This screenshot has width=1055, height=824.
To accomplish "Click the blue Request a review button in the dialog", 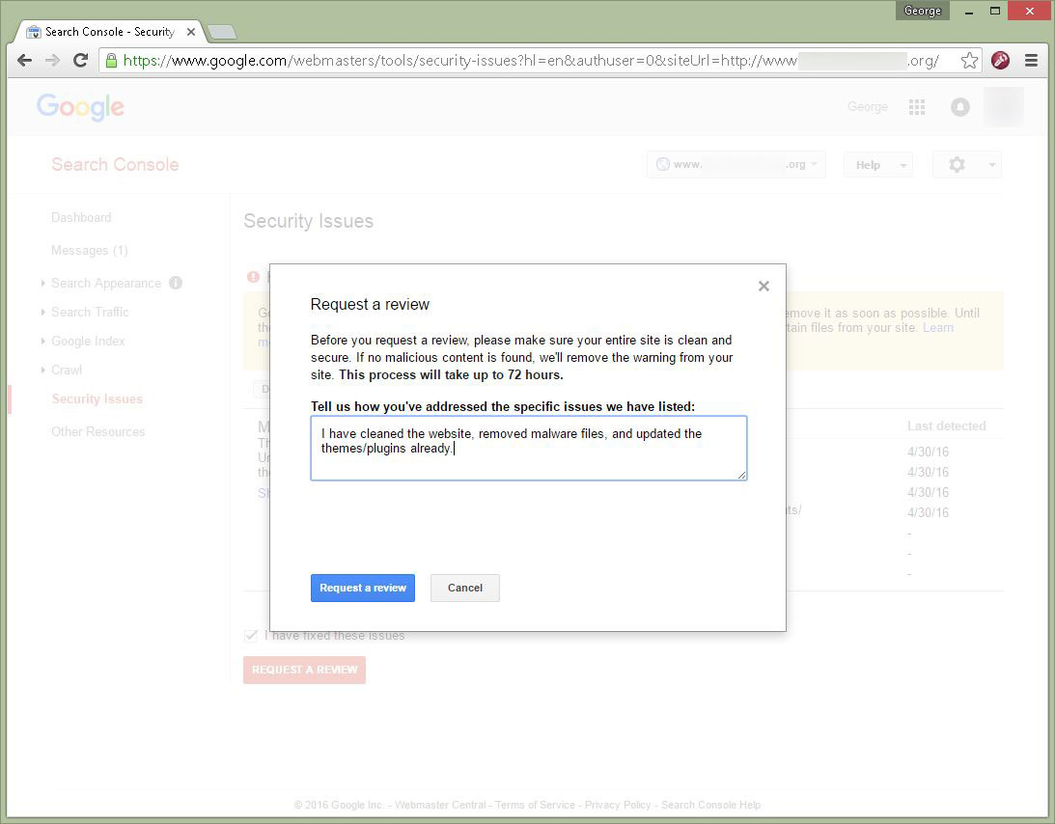I will click(363, 588).
